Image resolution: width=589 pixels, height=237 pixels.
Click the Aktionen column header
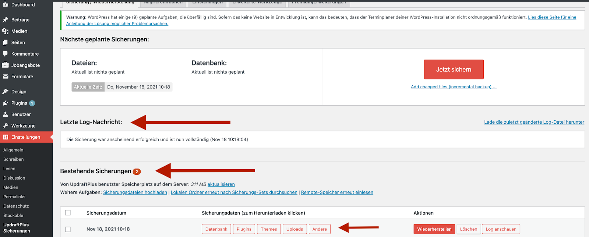424,213
